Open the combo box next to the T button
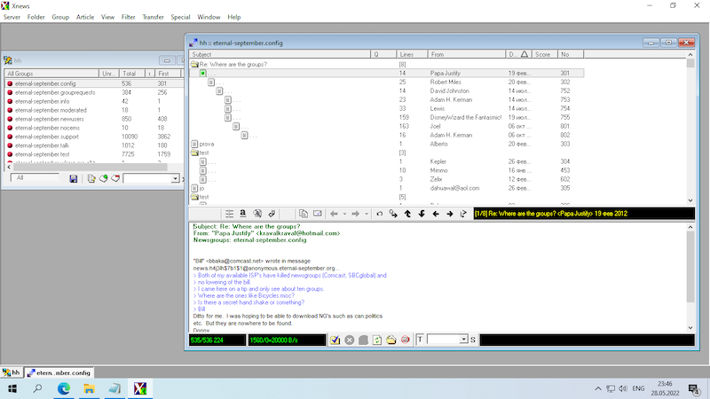 pos(462,340)
